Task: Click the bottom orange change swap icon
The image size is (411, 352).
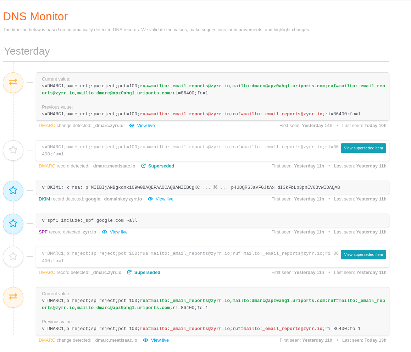Action: click(x=13, y=297)
